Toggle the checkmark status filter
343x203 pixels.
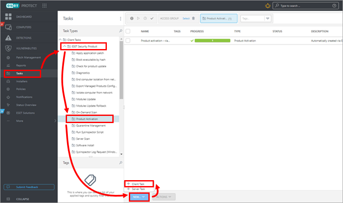[x=152, y=19]
